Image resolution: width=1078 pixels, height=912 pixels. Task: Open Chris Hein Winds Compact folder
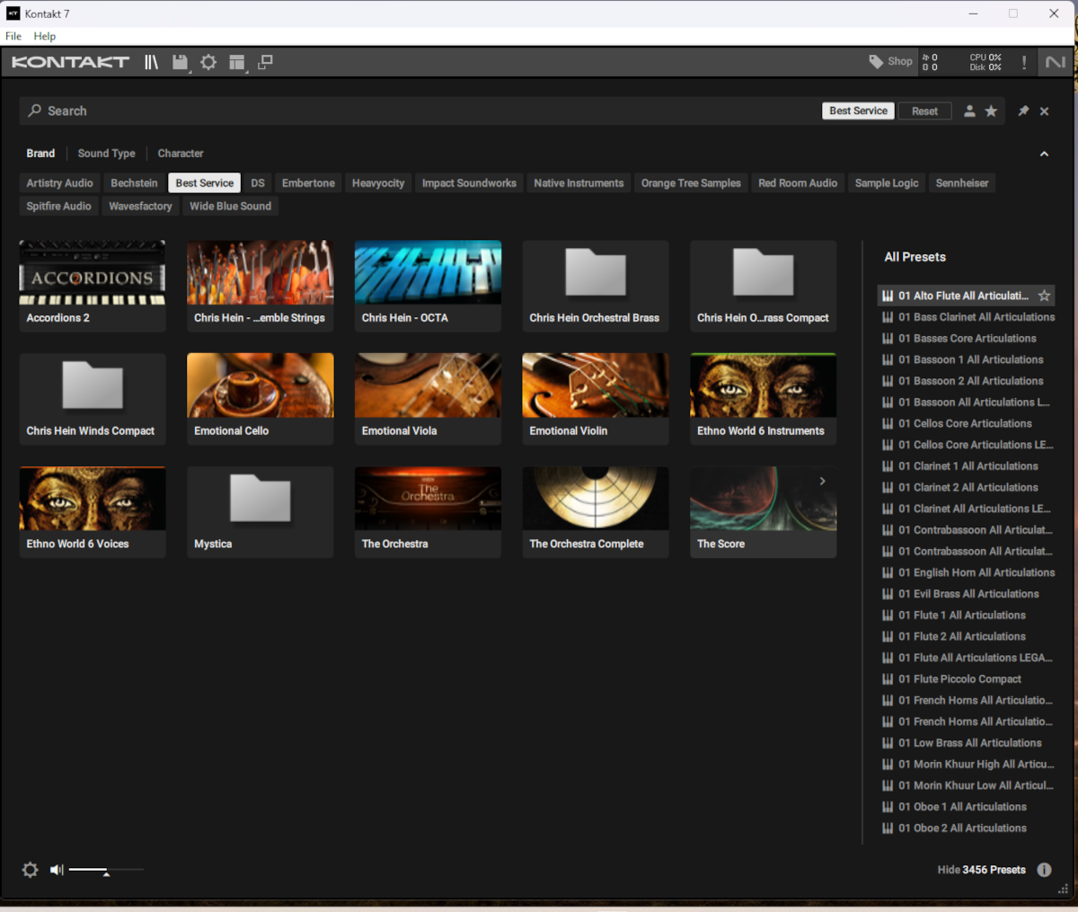[x=93, y=399]
